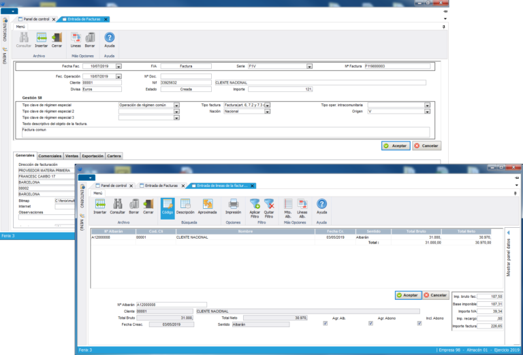Apply filter with Aplicar Filtro icon
This screenshot has width=523, height=355.
pos(255,206)
